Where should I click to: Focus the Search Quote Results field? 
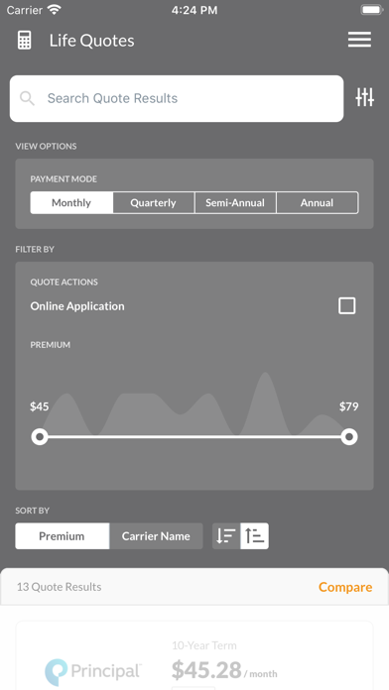coord(177,98)
